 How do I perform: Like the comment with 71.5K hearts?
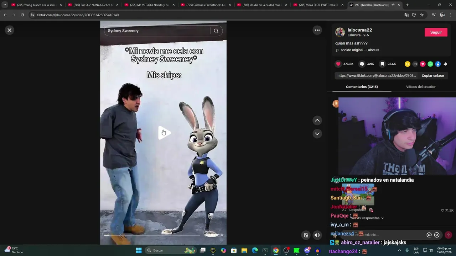pos(447,210)
